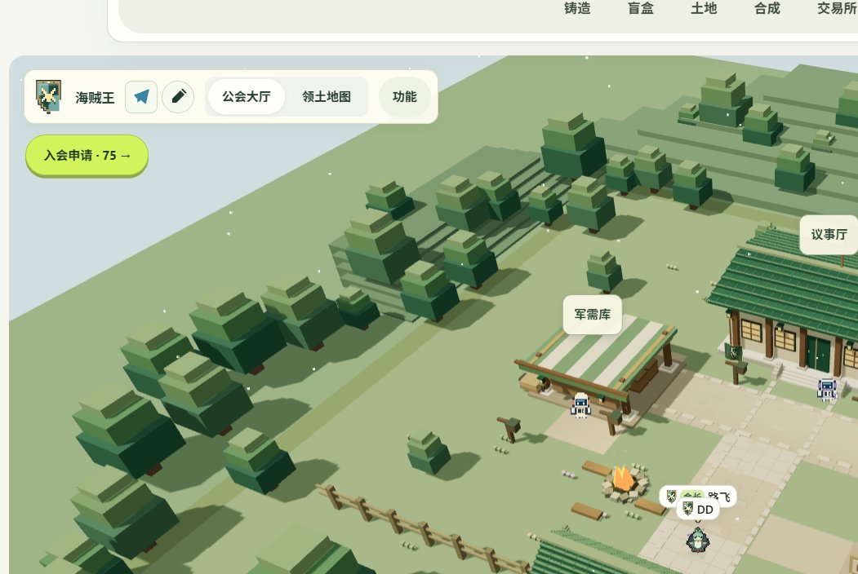The width and height of the screenshot is (858, 574).
Task: Go to the 盲盒 page
Action: click(640, 8)
